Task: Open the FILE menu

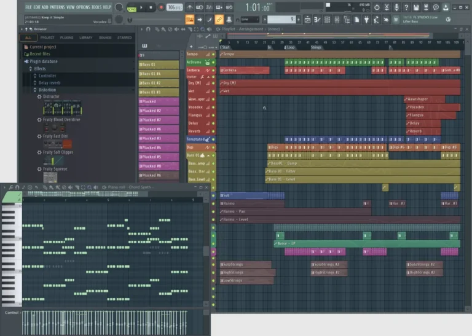Action: coord(29,7)
